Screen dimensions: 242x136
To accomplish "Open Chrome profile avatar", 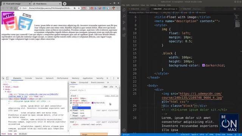I will coord(114,8).
